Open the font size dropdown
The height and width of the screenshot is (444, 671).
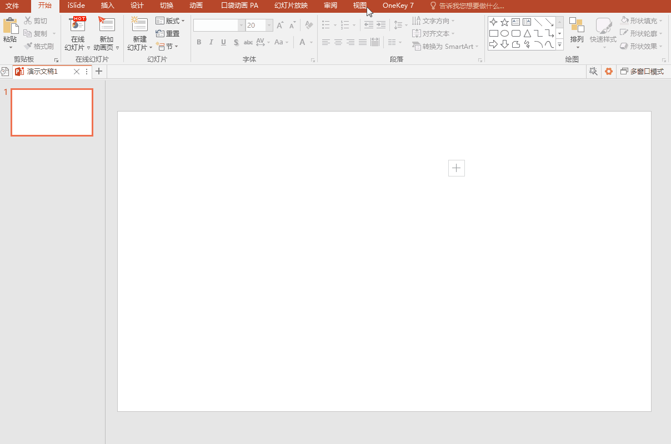(269, 26)
